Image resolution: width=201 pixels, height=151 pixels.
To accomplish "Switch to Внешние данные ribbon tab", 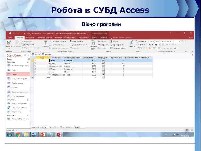I will tap(45, 38).
